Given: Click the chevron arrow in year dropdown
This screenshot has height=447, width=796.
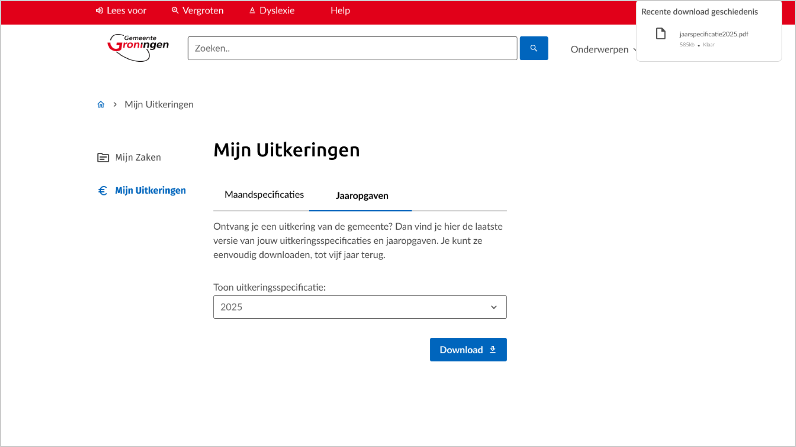Looking at the screenshot, I should 494,307.
